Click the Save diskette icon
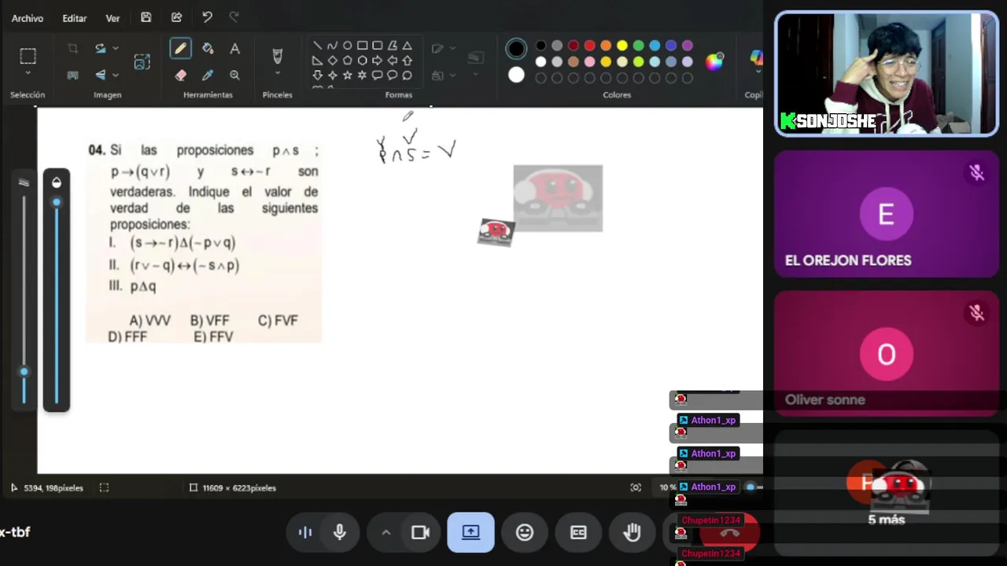This screenshot has height=566, width=1007. point(146,17)
